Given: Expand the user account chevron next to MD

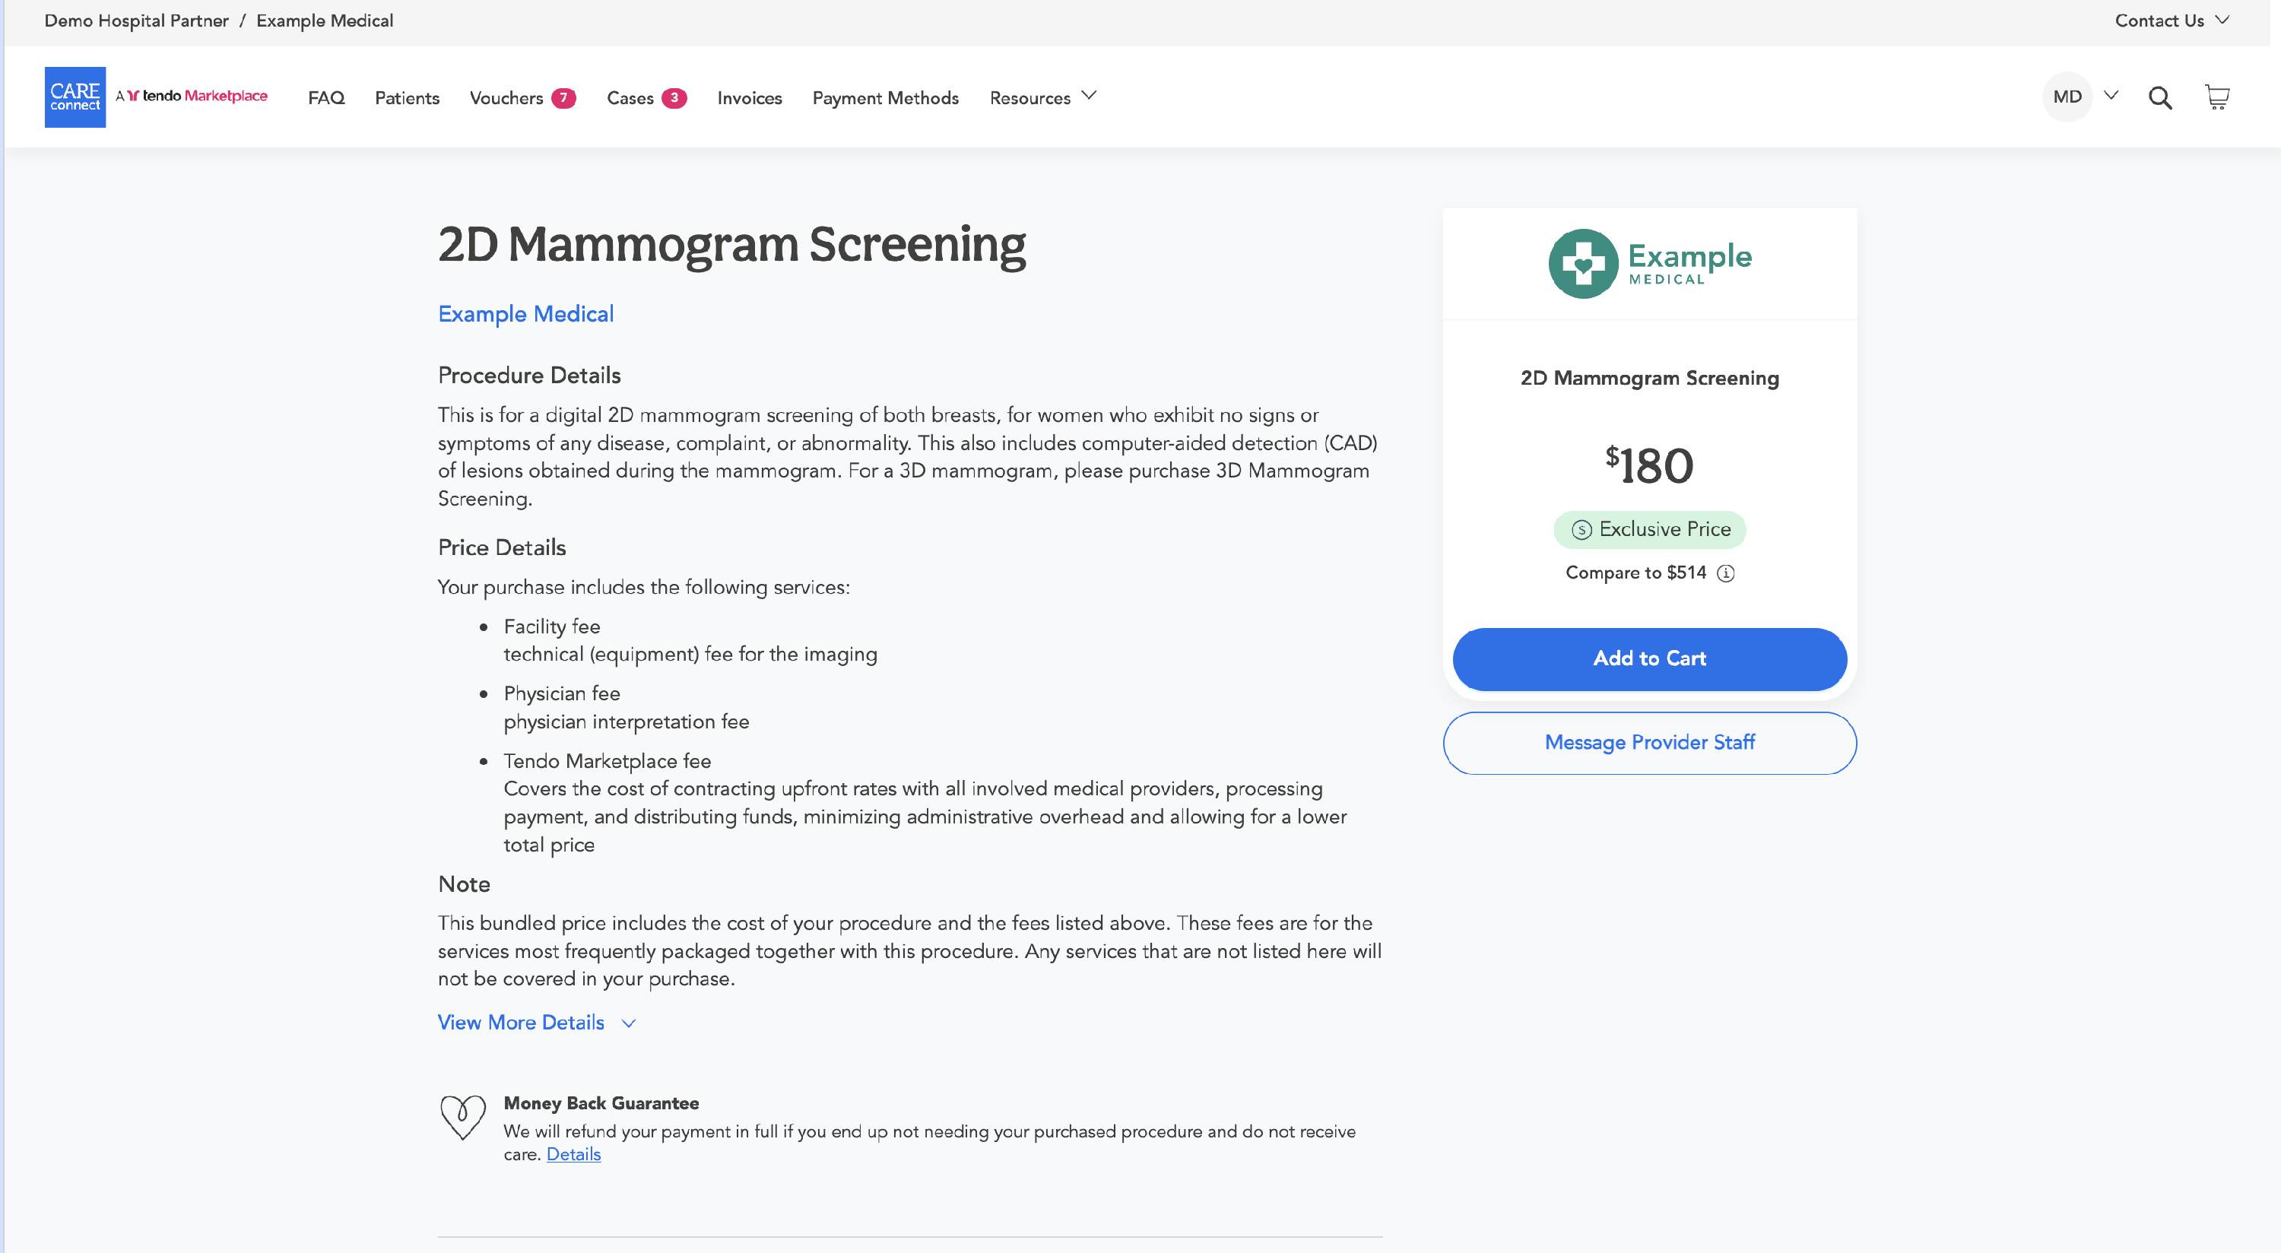Looking at the screenshot, I should click(x=2111, y=96).
